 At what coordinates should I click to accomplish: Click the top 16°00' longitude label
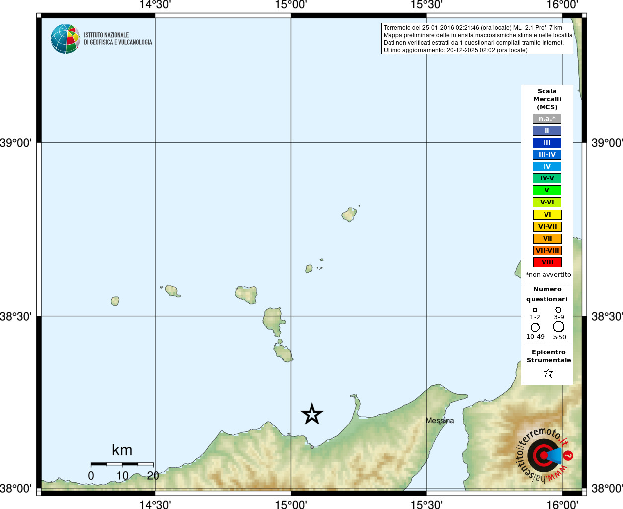tap(562, 5)
